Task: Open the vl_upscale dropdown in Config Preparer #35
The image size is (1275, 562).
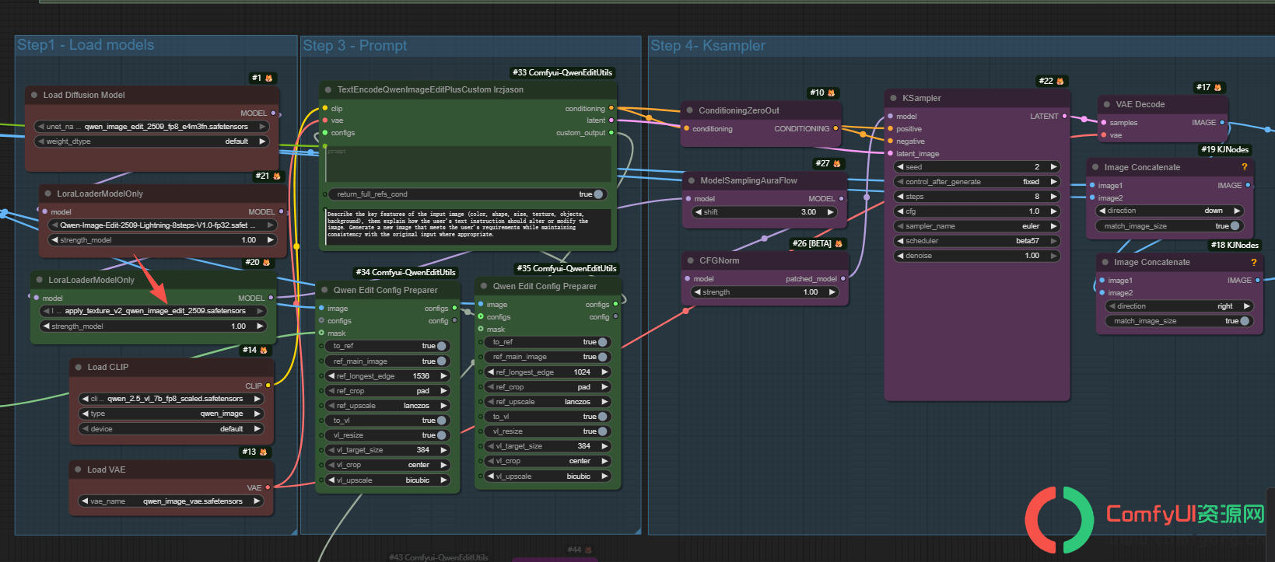Action: click(x=548, y=476)
